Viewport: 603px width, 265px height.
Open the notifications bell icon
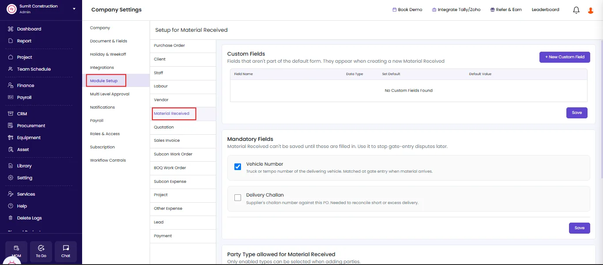point(576,10)
